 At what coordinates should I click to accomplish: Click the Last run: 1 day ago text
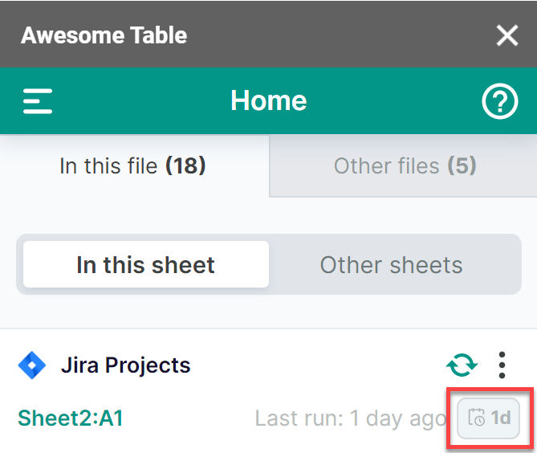[x=350, y=418]
